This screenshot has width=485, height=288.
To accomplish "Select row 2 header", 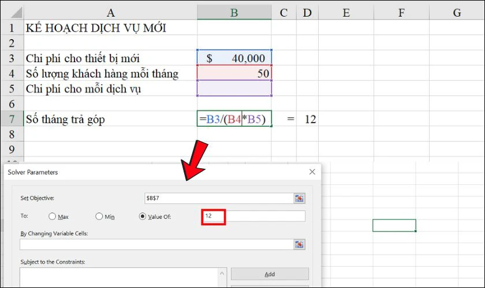I will point(12,43).
